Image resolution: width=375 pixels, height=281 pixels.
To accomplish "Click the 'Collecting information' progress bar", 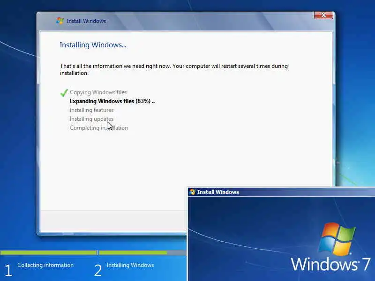I will coord(49,252).
